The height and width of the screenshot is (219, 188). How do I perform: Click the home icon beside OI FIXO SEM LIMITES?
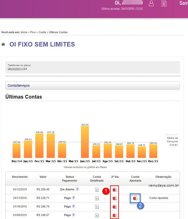point(3,44)
